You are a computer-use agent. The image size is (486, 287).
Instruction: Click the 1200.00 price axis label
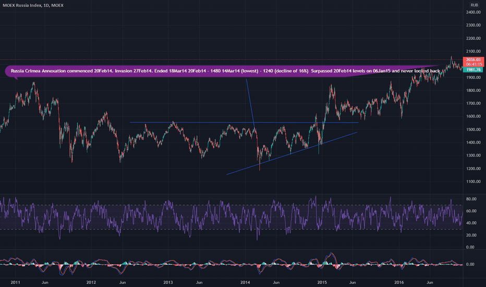point(473,169)
